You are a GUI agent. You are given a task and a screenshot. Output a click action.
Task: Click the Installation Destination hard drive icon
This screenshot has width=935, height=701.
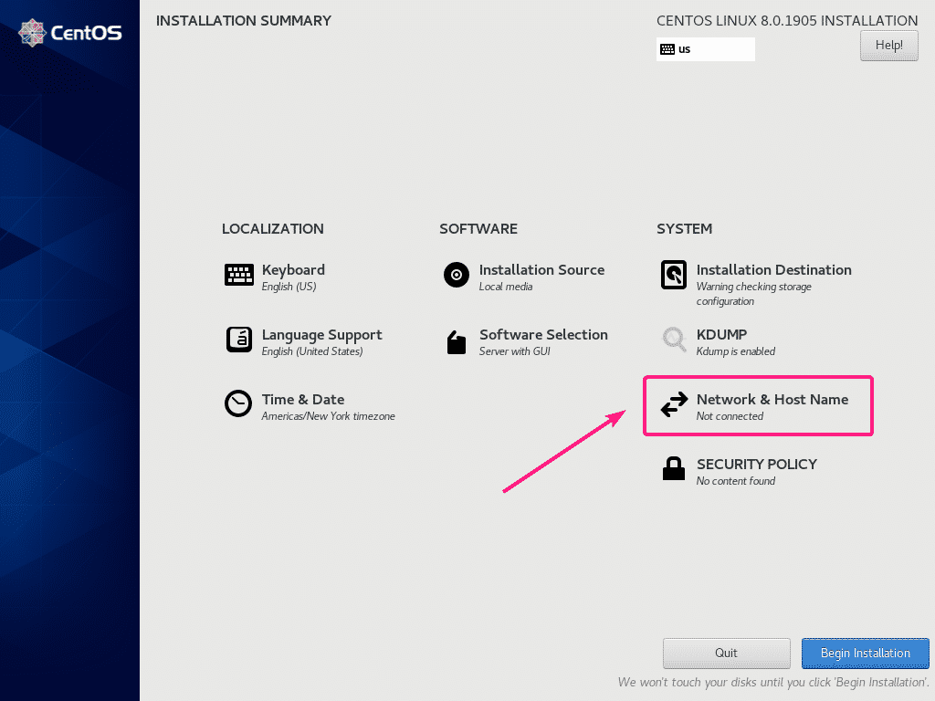click(x=674, y=275)
